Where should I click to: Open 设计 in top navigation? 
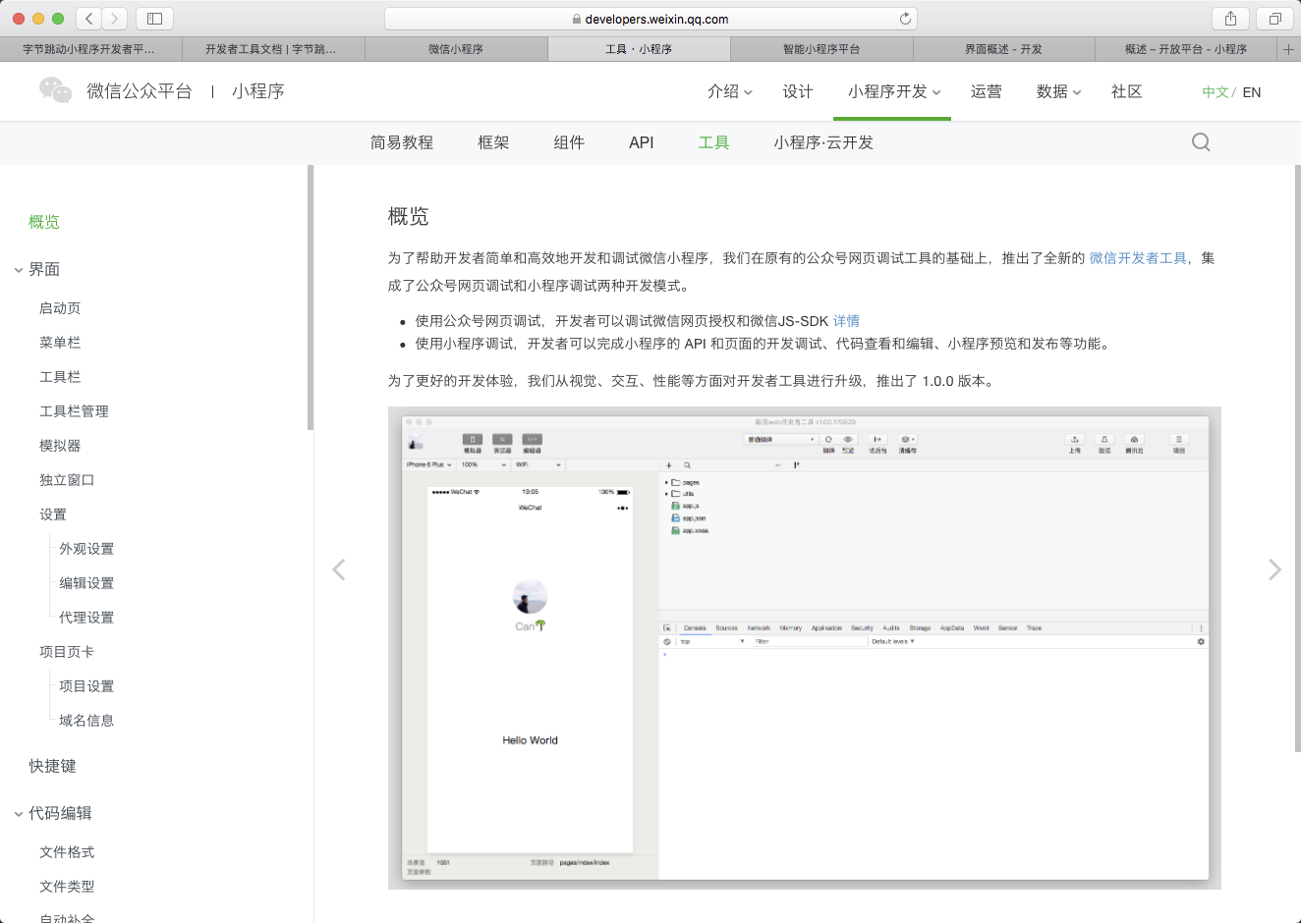click(x=798, y=91)
